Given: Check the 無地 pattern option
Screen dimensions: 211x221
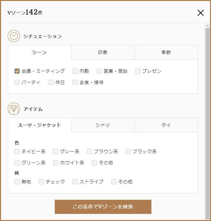Looking at the screenshot, I should (17, 182).
